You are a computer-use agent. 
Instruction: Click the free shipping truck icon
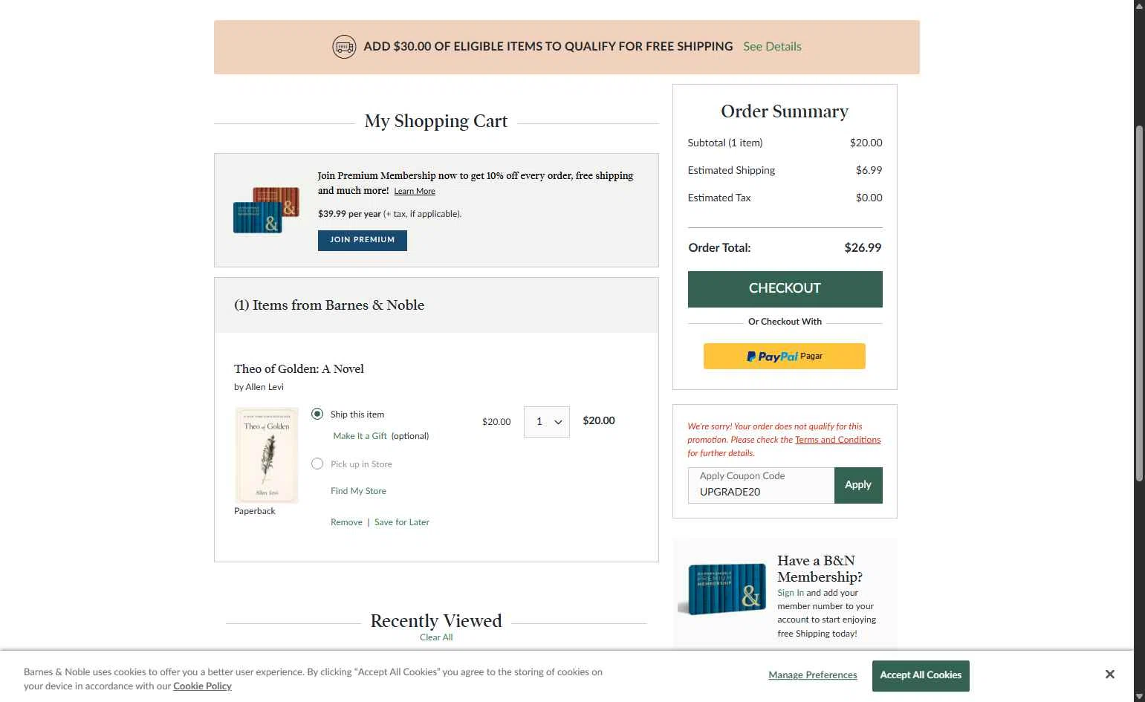[x=343, y=47]
